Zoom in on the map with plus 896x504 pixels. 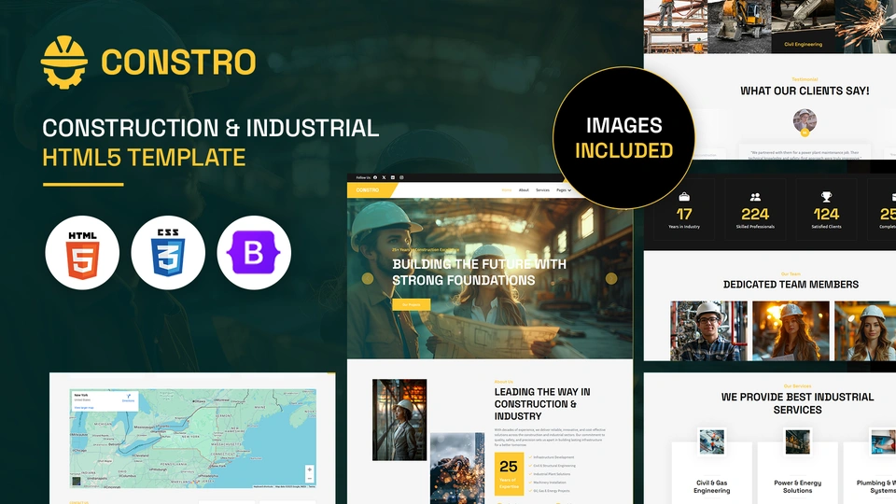[309, 469]
